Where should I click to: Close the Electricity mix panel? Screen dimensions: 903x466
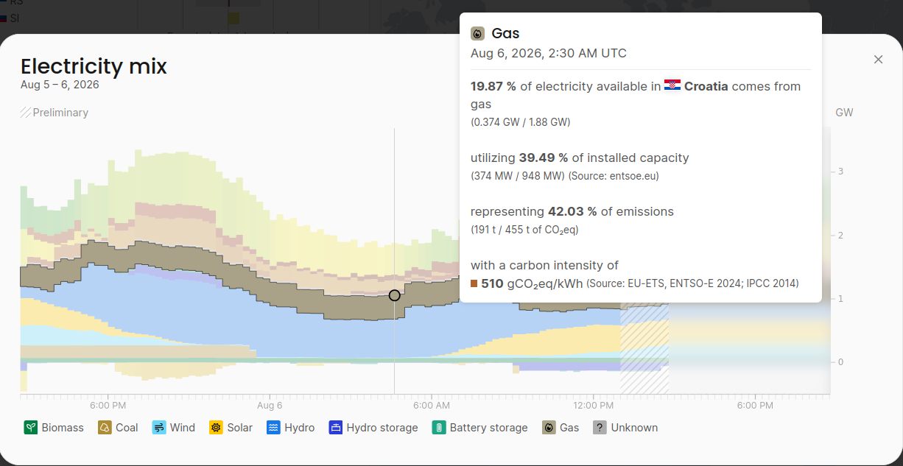[878, 60]
